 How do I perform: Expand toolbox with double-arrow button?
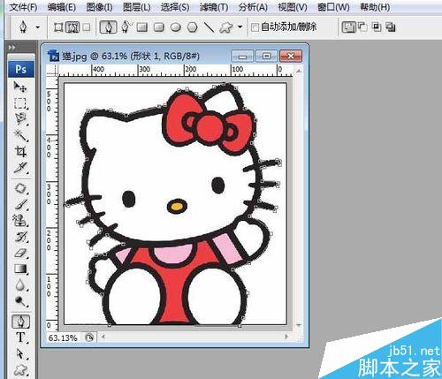11,47
